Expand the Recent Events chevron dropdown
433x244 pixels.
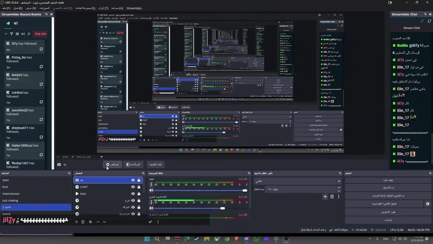point(6,34)
